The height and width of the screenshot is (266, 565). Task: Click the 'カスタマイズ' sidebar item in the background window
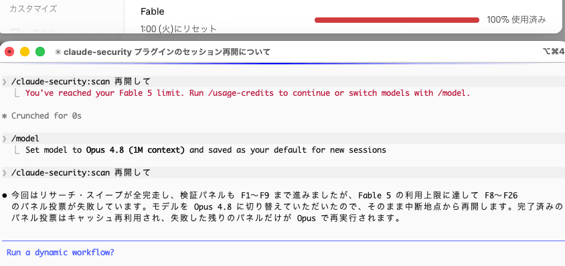(33, 9)
